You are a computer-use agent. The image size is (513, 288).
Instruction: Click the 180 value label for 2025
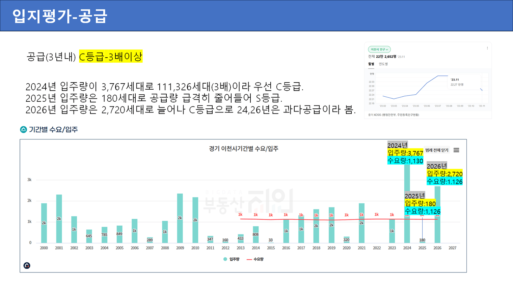click(422, 240)
